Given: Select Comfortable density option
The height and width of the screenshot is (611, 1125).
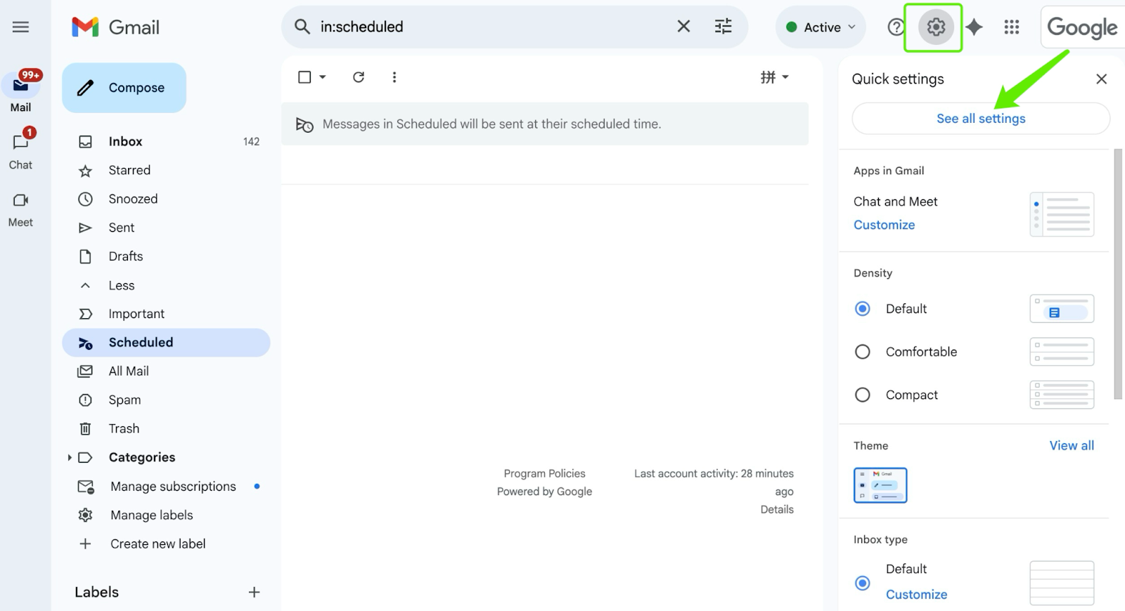Looking at the screenshot, I should click(863, 352).
